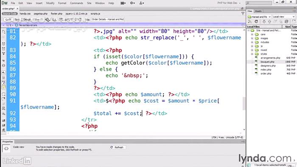Switch to Split view
Image resolution: width=297 pixels, height=167 pixels.
point(17,19)
